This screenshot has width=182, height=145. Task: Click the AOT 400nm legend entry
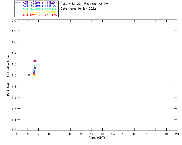point(36,3)
